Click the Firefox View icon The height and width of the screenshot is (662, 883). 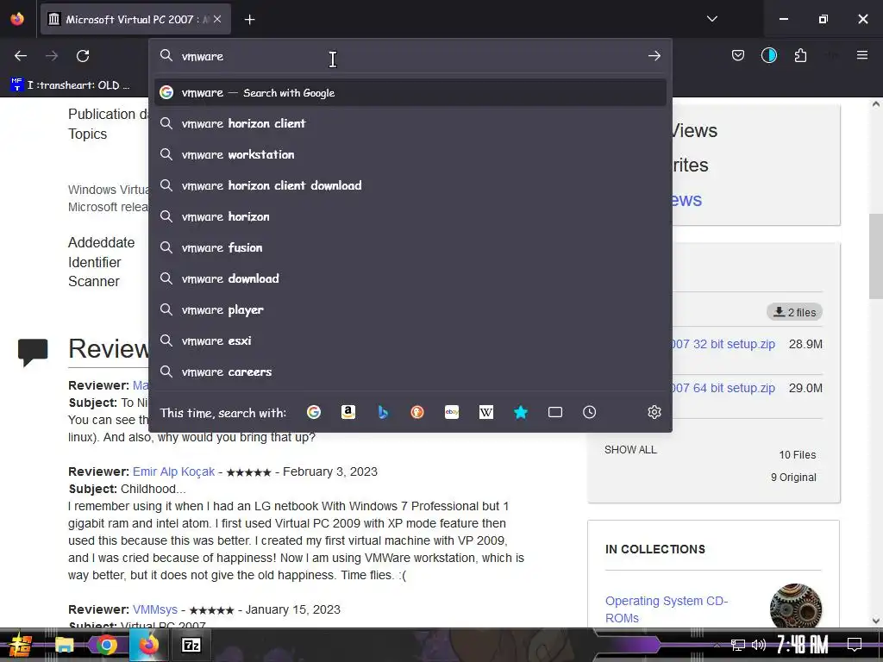(x=17, y=19)
